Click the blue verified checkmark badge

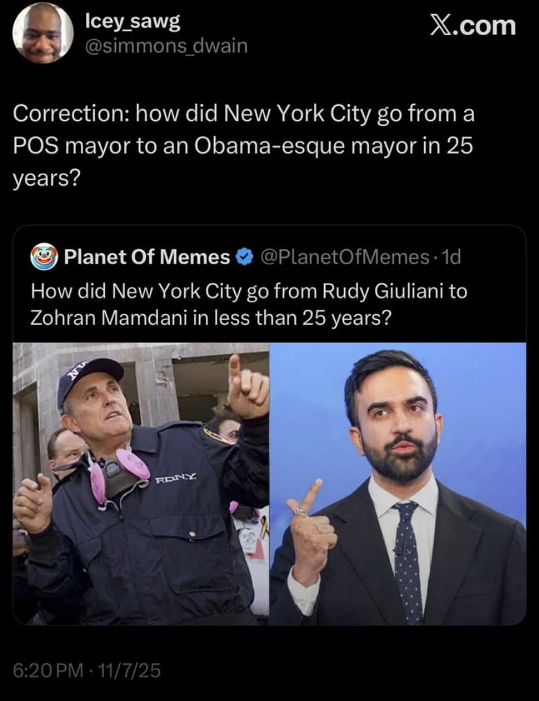pyautogui.click(x=243, y=258)
